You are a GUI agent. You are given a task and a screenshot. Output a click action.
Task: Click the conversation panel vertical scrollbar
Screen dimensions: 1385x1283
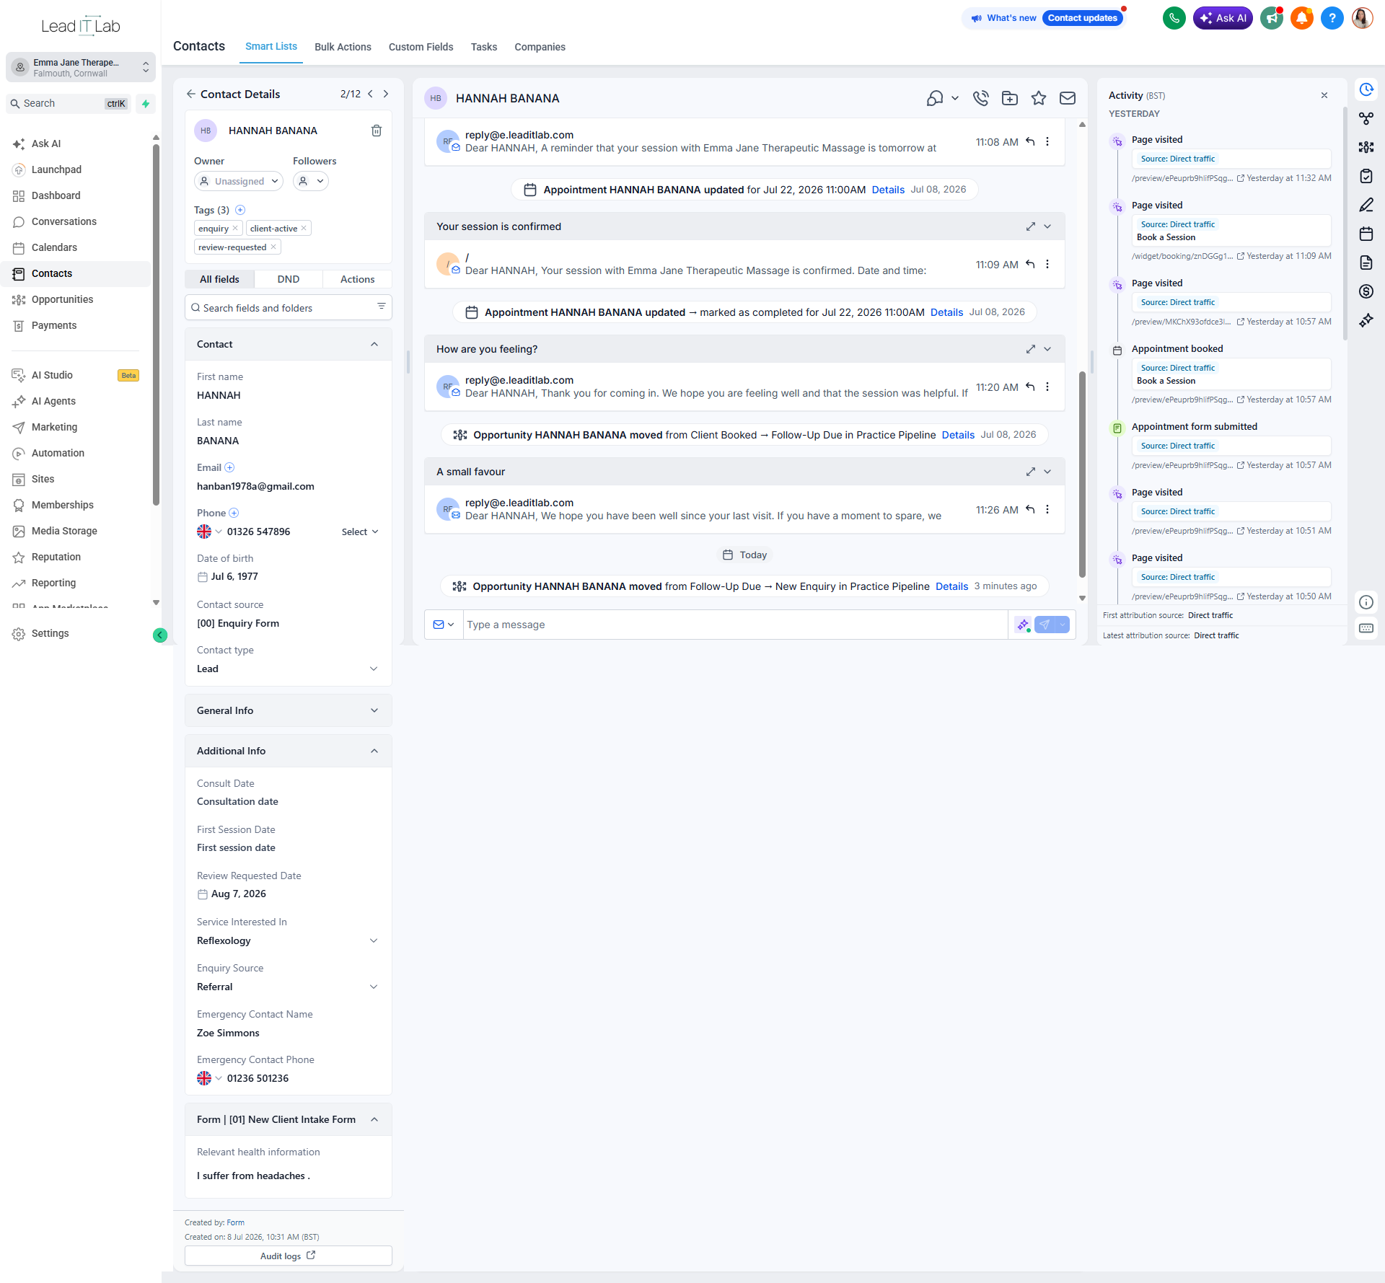tap(1082, 475)
